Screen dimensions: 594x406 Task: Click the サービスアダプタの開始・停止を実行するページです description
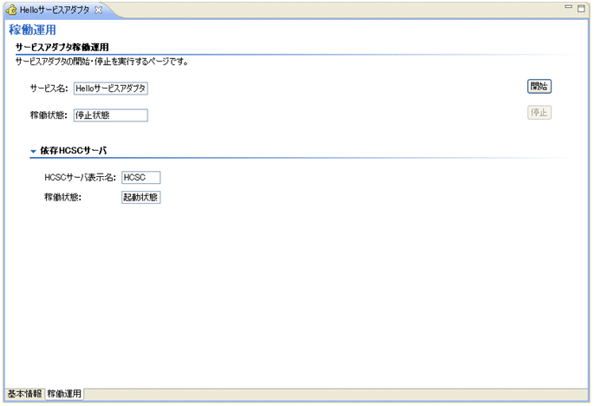(x=102, y=62)
